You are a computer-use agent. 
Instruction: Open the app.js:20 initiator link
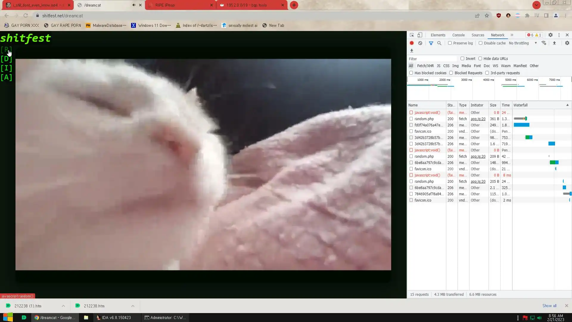tap(478, 119)
